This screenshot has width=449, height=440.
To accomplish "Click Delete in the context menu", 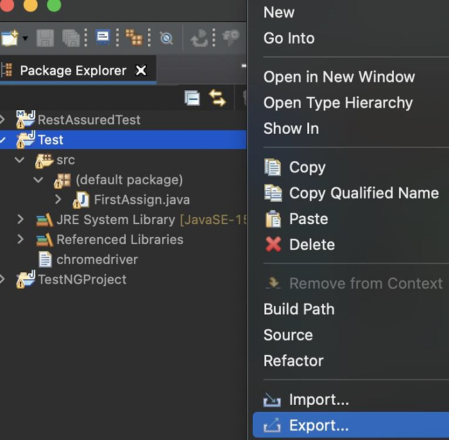I will click(312, 245).
